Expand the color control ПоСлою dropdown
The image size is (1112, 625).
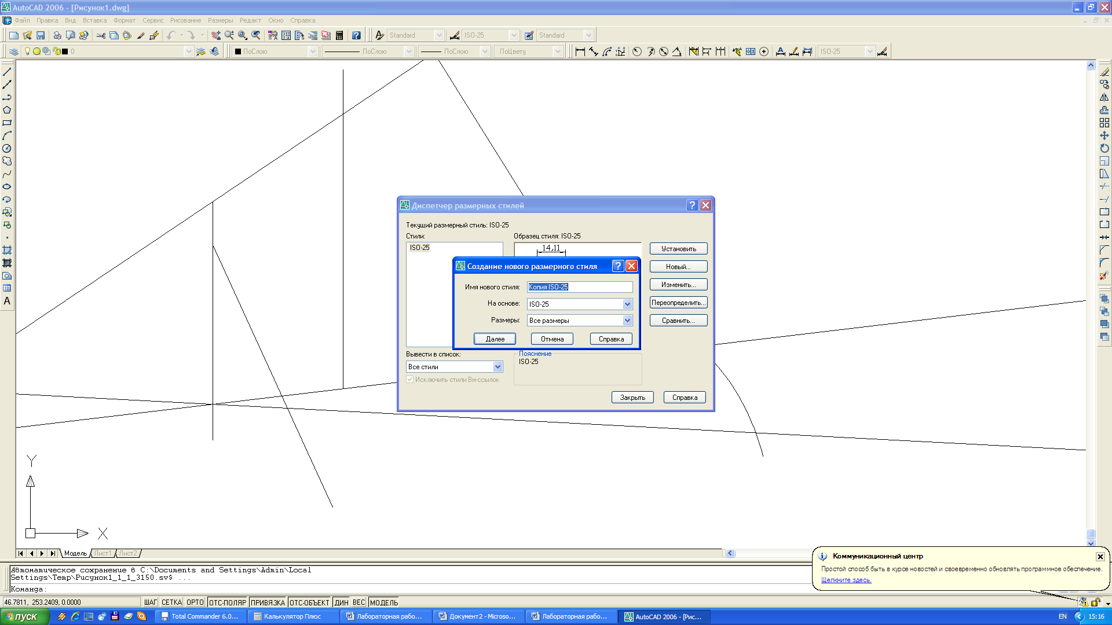pos(313,52)
